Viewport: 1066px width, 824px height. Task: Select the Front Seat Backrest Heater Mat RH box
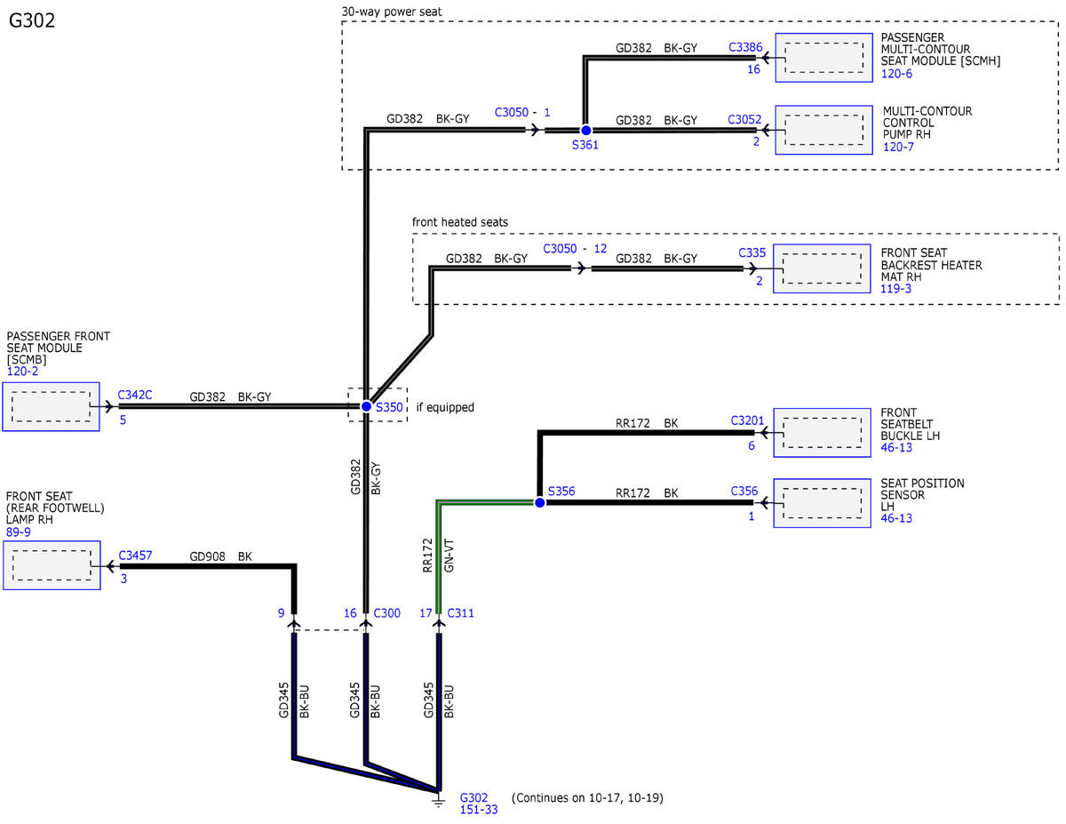(823, 268)
